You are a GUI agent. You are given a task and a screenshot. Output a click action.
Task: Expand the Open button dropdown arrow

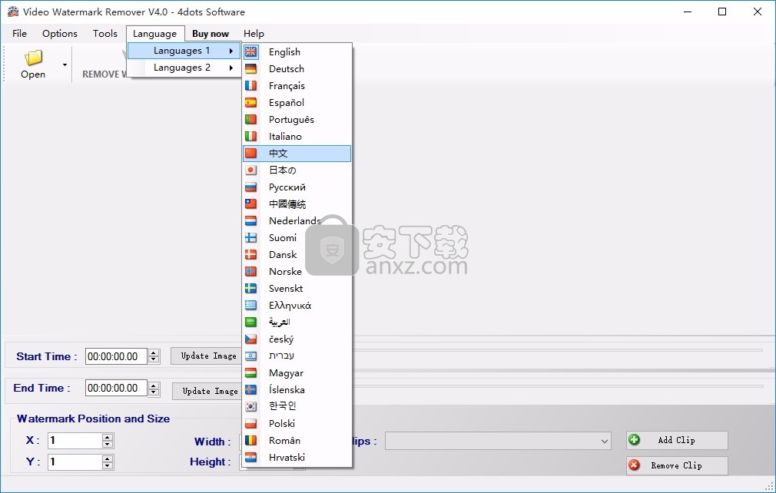pyautogui.click(x=65, y=65)
